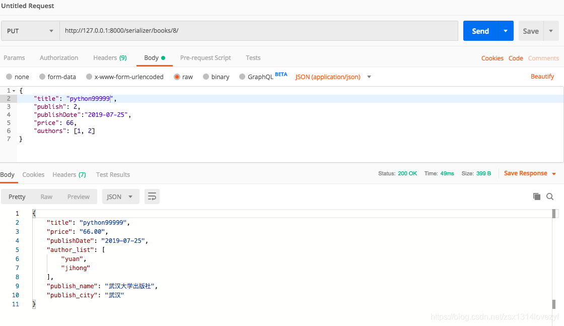
Task: Show the Test Results tab
Action: (x=113, y=174)
